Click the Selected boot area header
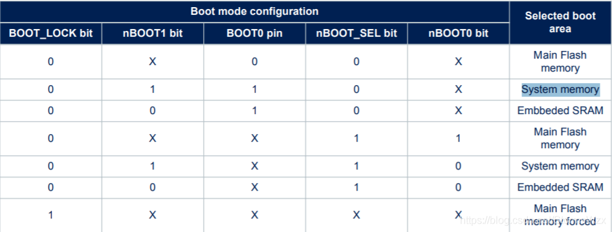This screenshot has width=612, height=232. (x=560, y=22)
